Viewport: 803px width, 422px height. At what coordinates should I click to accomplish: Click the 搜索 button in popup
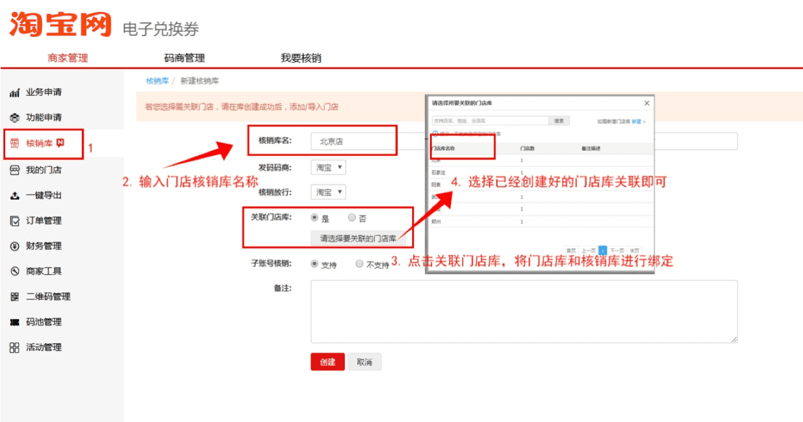point(559,121)
